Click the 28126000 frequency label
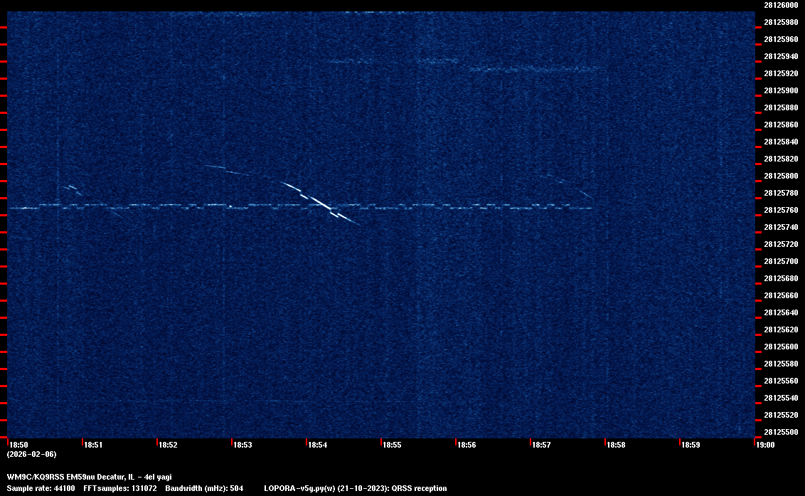805x496 pixels. click(x=780, y=5)
